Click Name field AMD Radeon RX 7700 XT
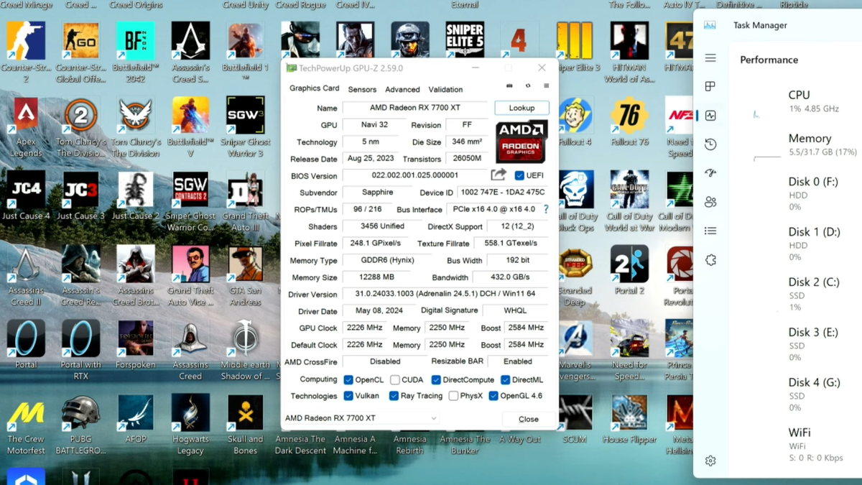 414,108
